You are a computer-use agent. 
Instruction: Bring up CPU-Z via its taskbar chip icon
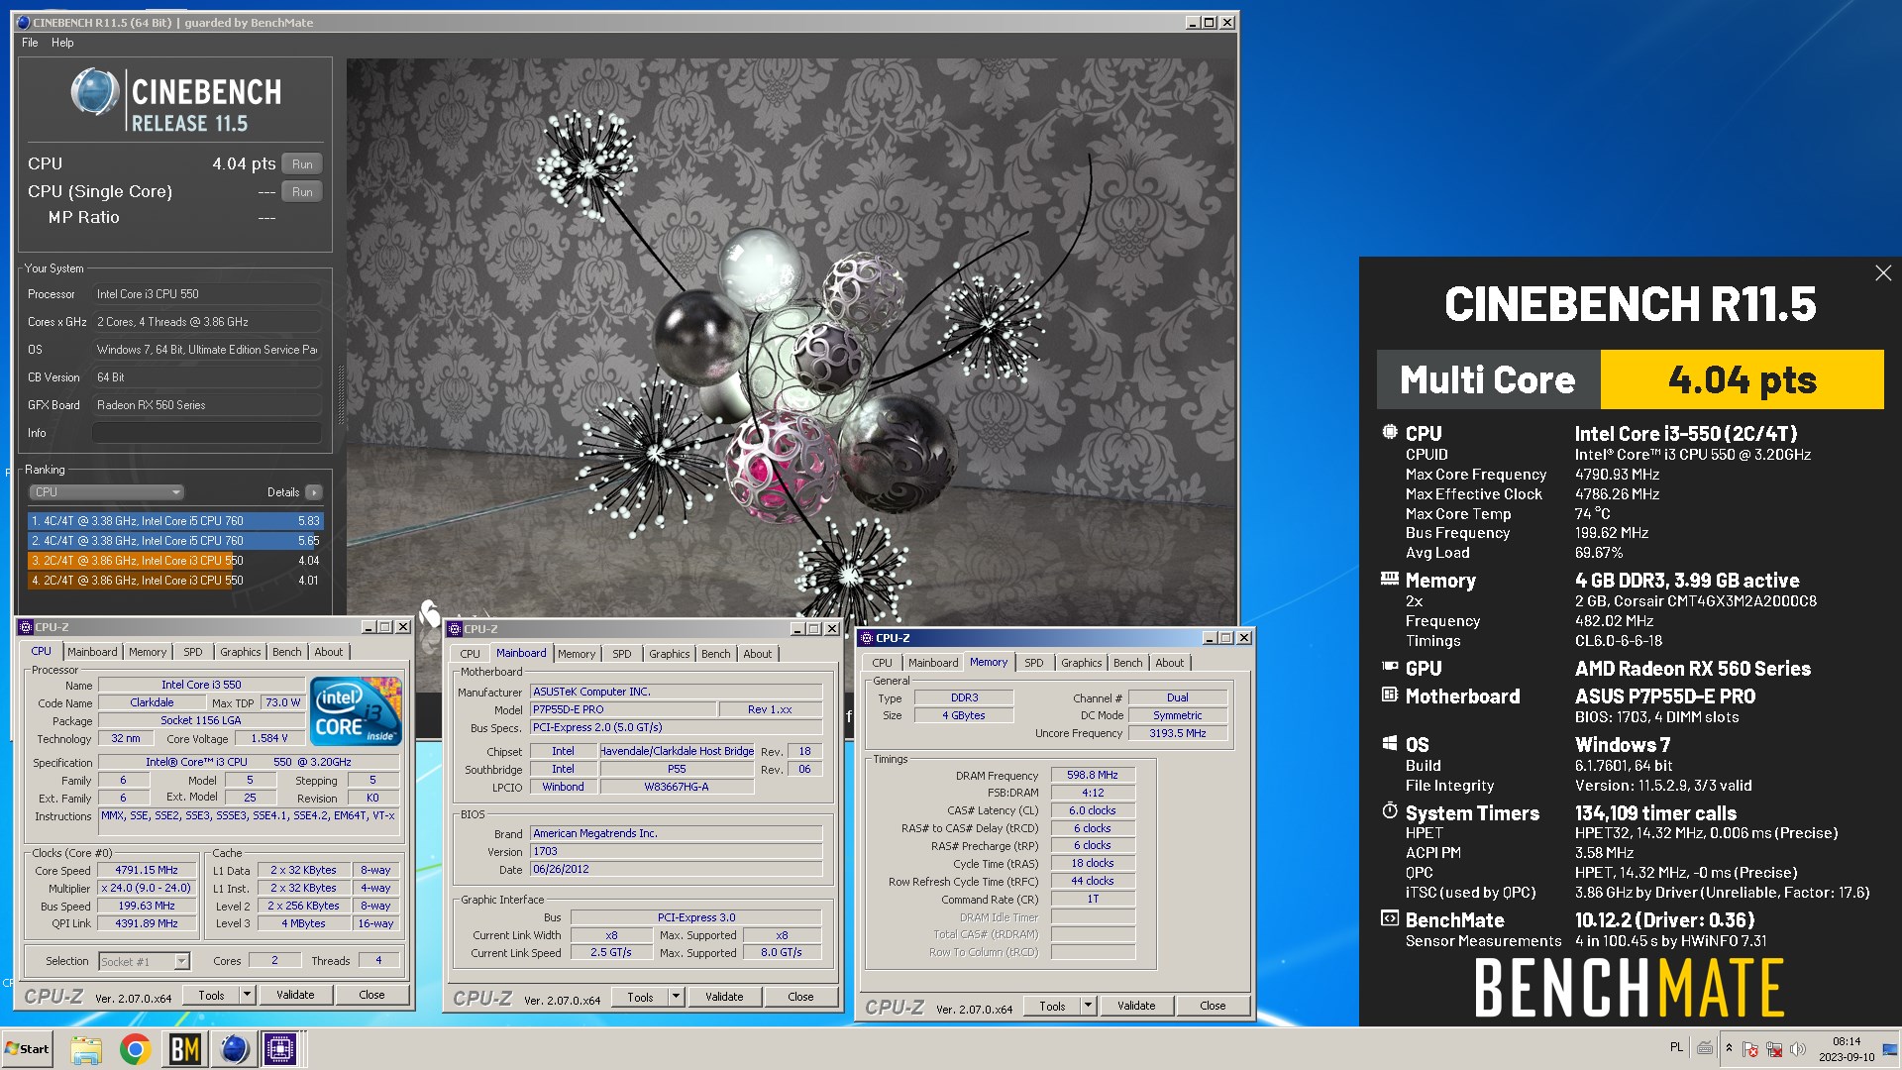pos(280,1049)
